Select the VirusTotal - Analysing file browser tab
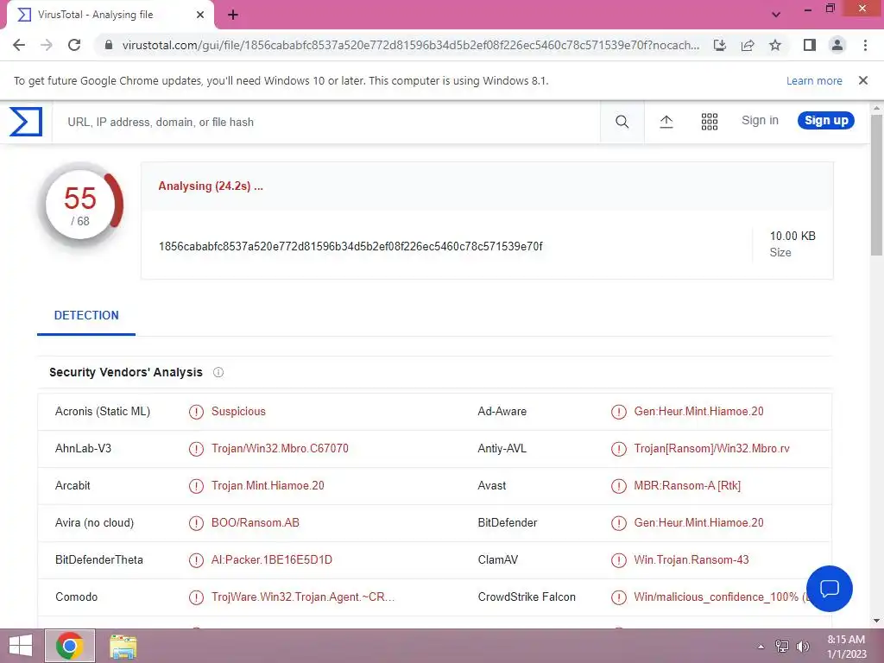The width and height of the screenshot is (884, 663). point(110,16)
